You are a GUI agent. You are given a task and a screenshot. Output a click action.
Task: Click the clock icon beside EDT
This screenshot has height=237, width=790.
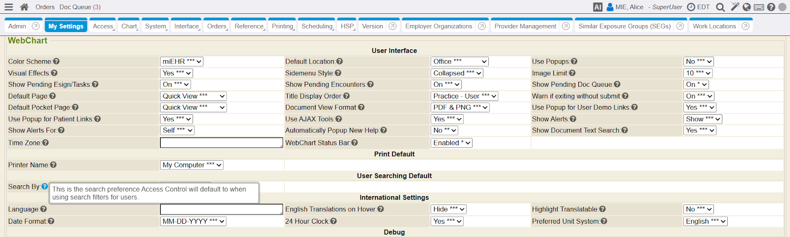tap(691, 7)
